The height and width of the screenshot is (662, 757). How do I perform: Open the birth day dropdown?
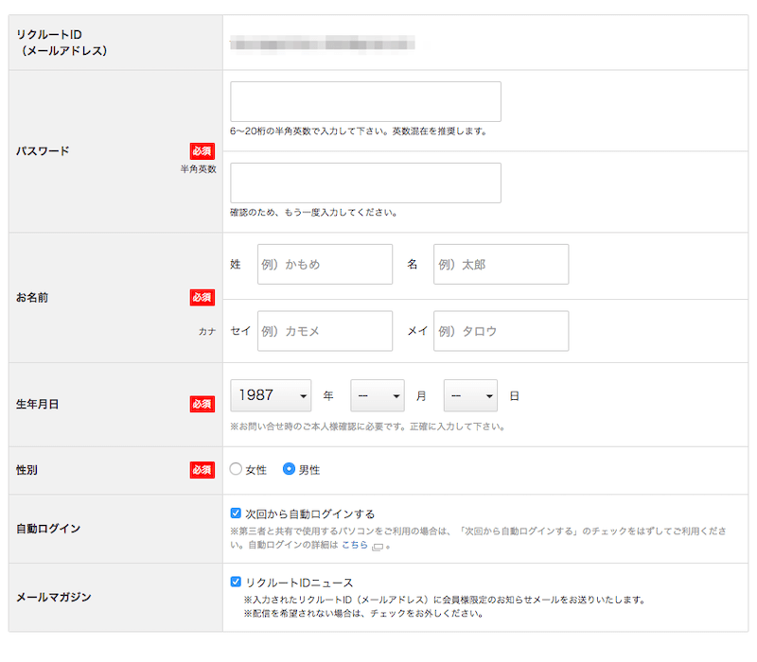point(470,395)
